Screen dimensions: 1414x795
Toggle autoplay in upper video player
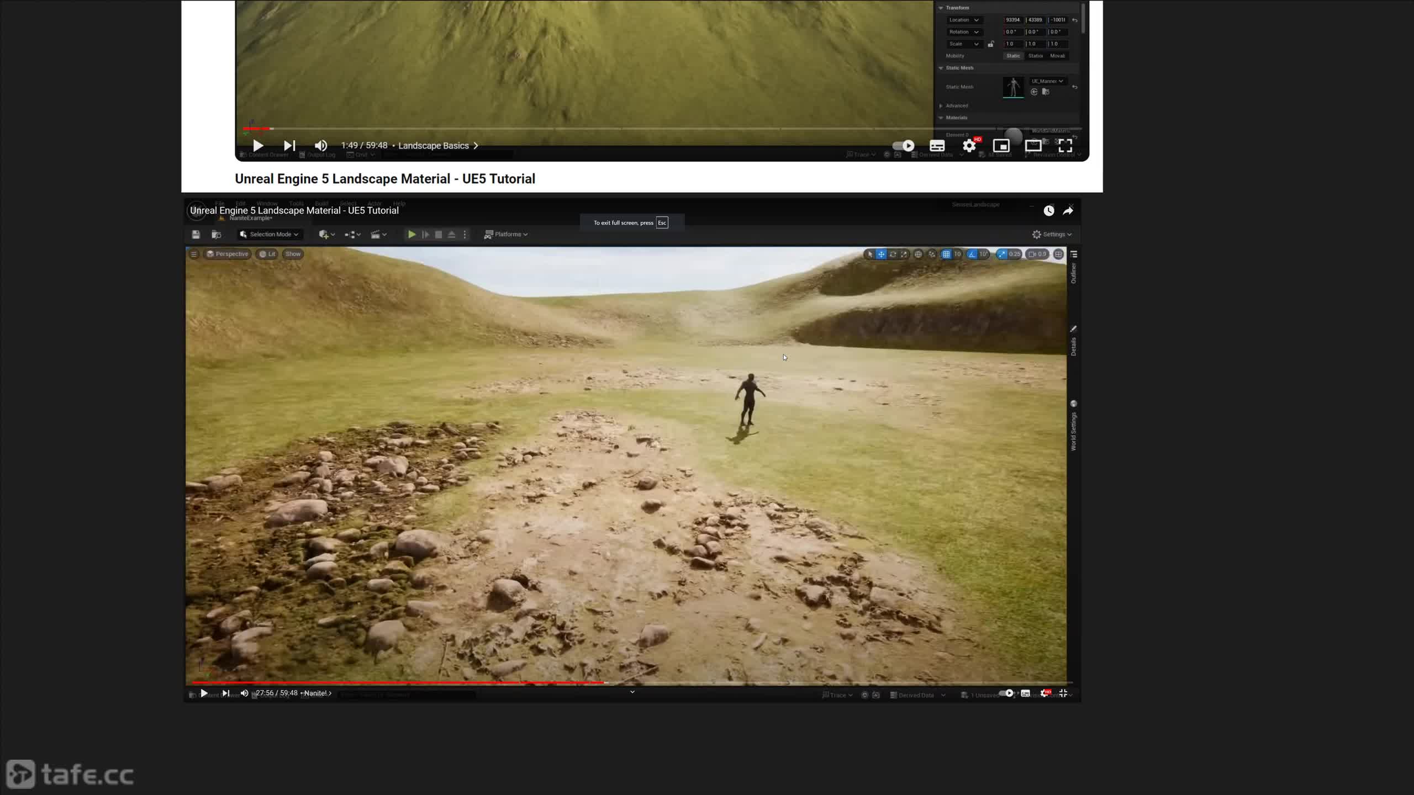pyautogui.click(x=904, y=146)
